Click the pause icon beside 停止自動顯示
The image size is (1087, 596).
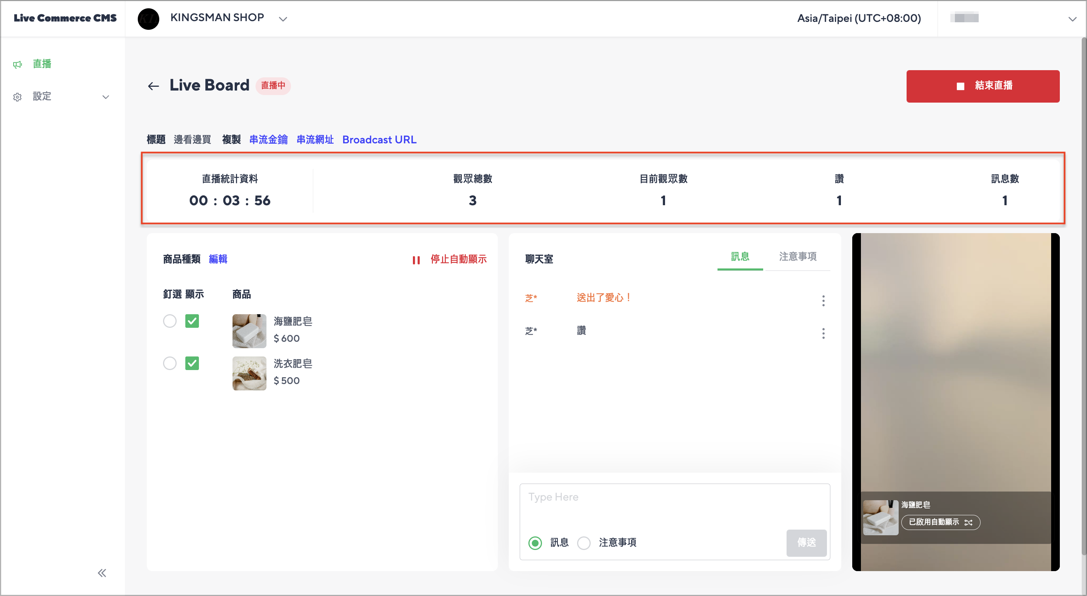[x=416, y=260]
